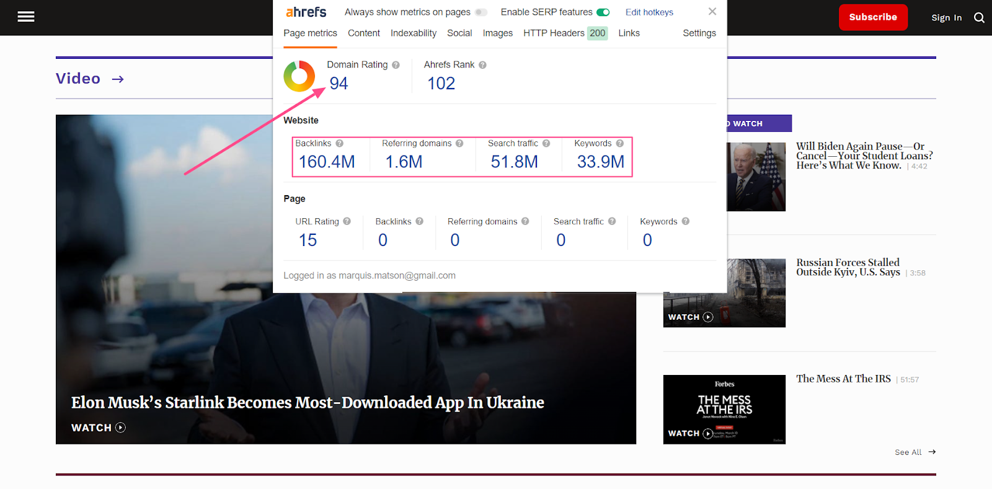Toggle Always show metrics on pages
992x489 pixels.
[x=481, y=12]
